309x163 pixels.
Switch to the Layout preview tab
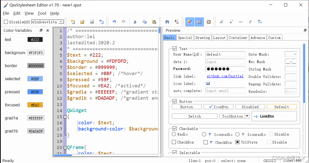tap(219, 38)
